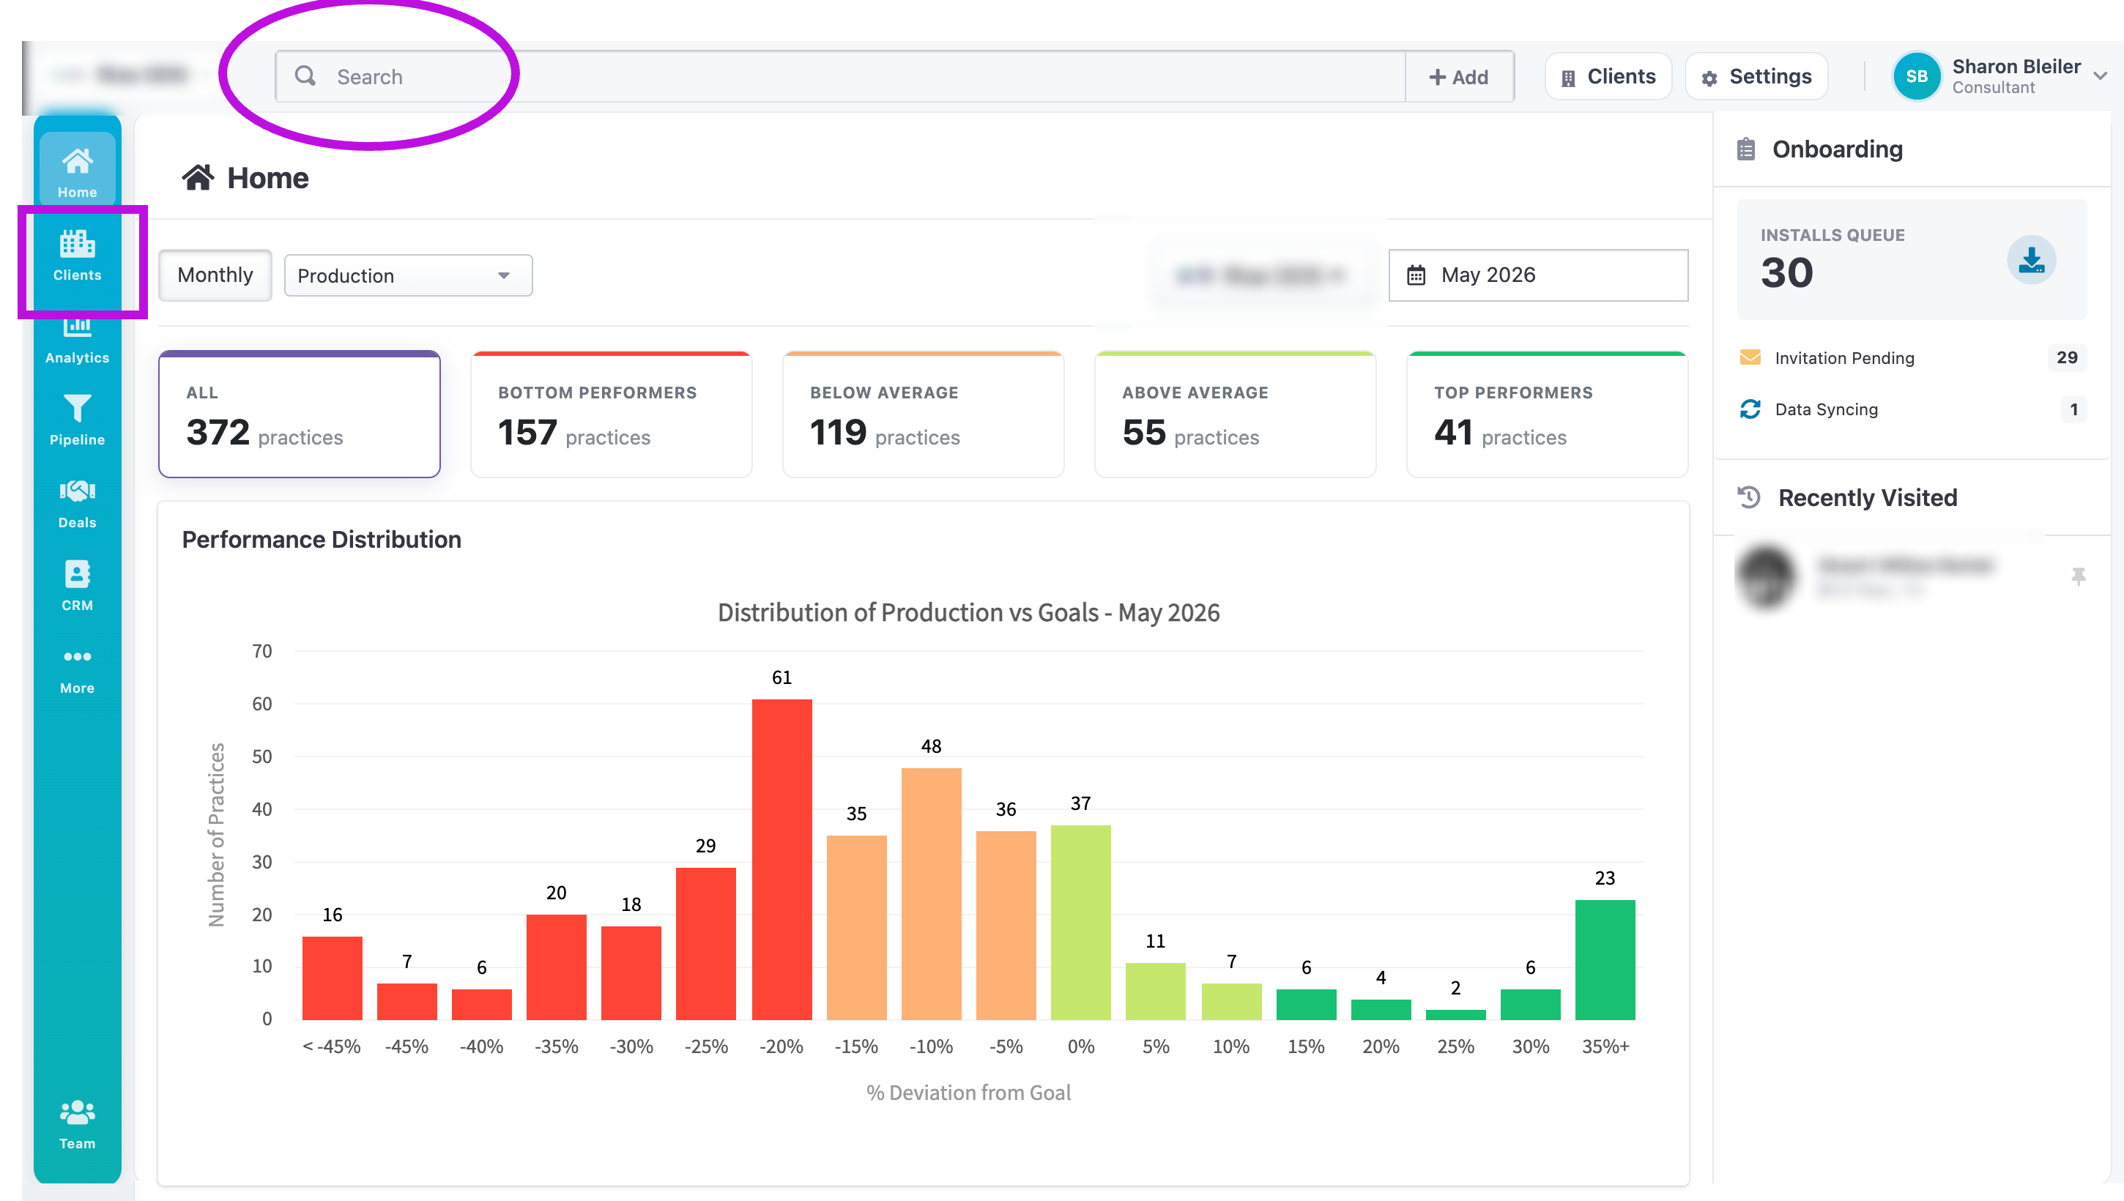2124x1201 pixels.
Task: Select the Monthly period button
Action: [x=215, y=275]
